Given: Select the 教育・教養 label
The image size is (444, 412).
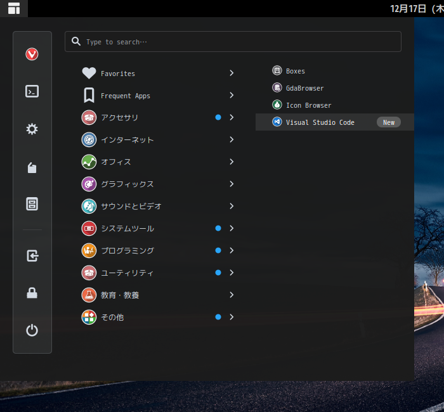Looking at the screenshot, I should click(x=120, y=295).
